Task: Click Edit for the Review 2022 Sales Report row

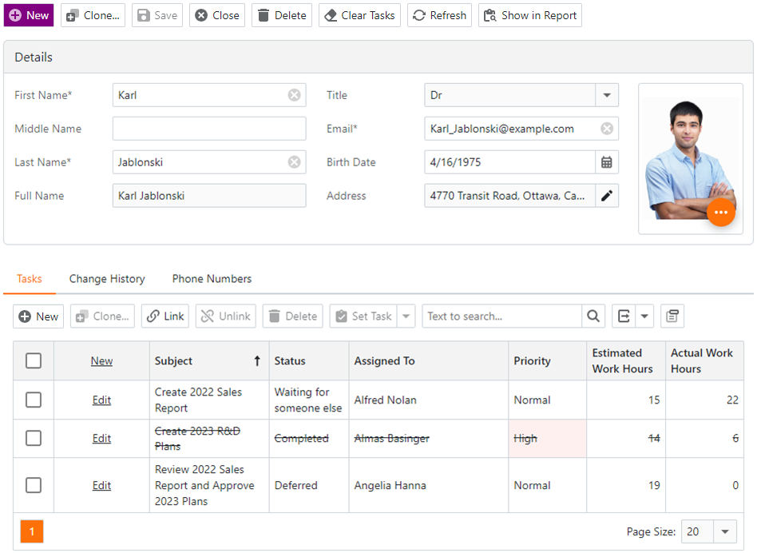Action: point(101,485)
